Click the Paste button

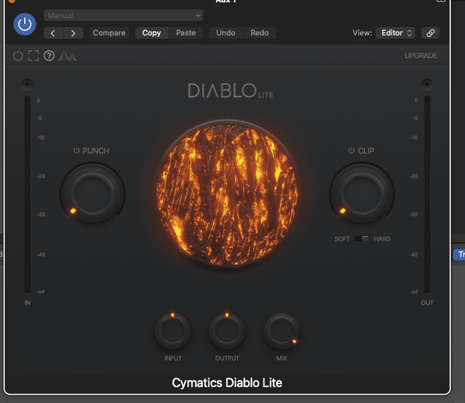(186, 33)
